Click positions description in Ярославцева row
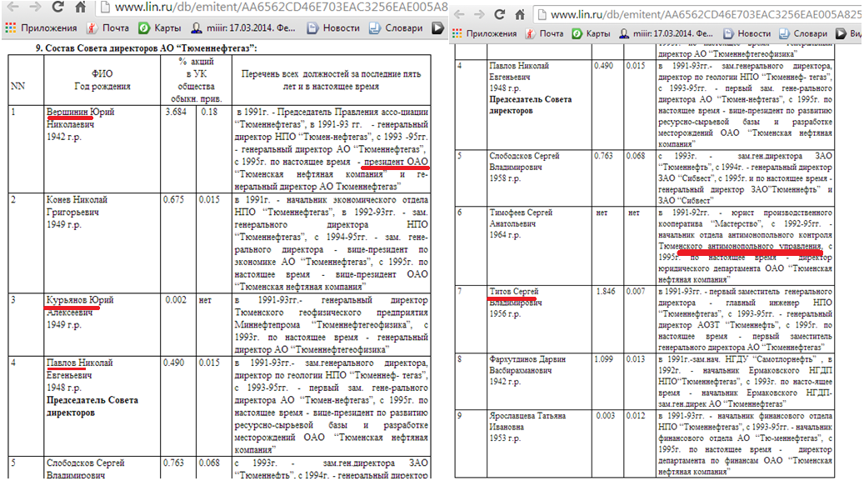Screen dimensions: 864x496 tap(745, 443)
